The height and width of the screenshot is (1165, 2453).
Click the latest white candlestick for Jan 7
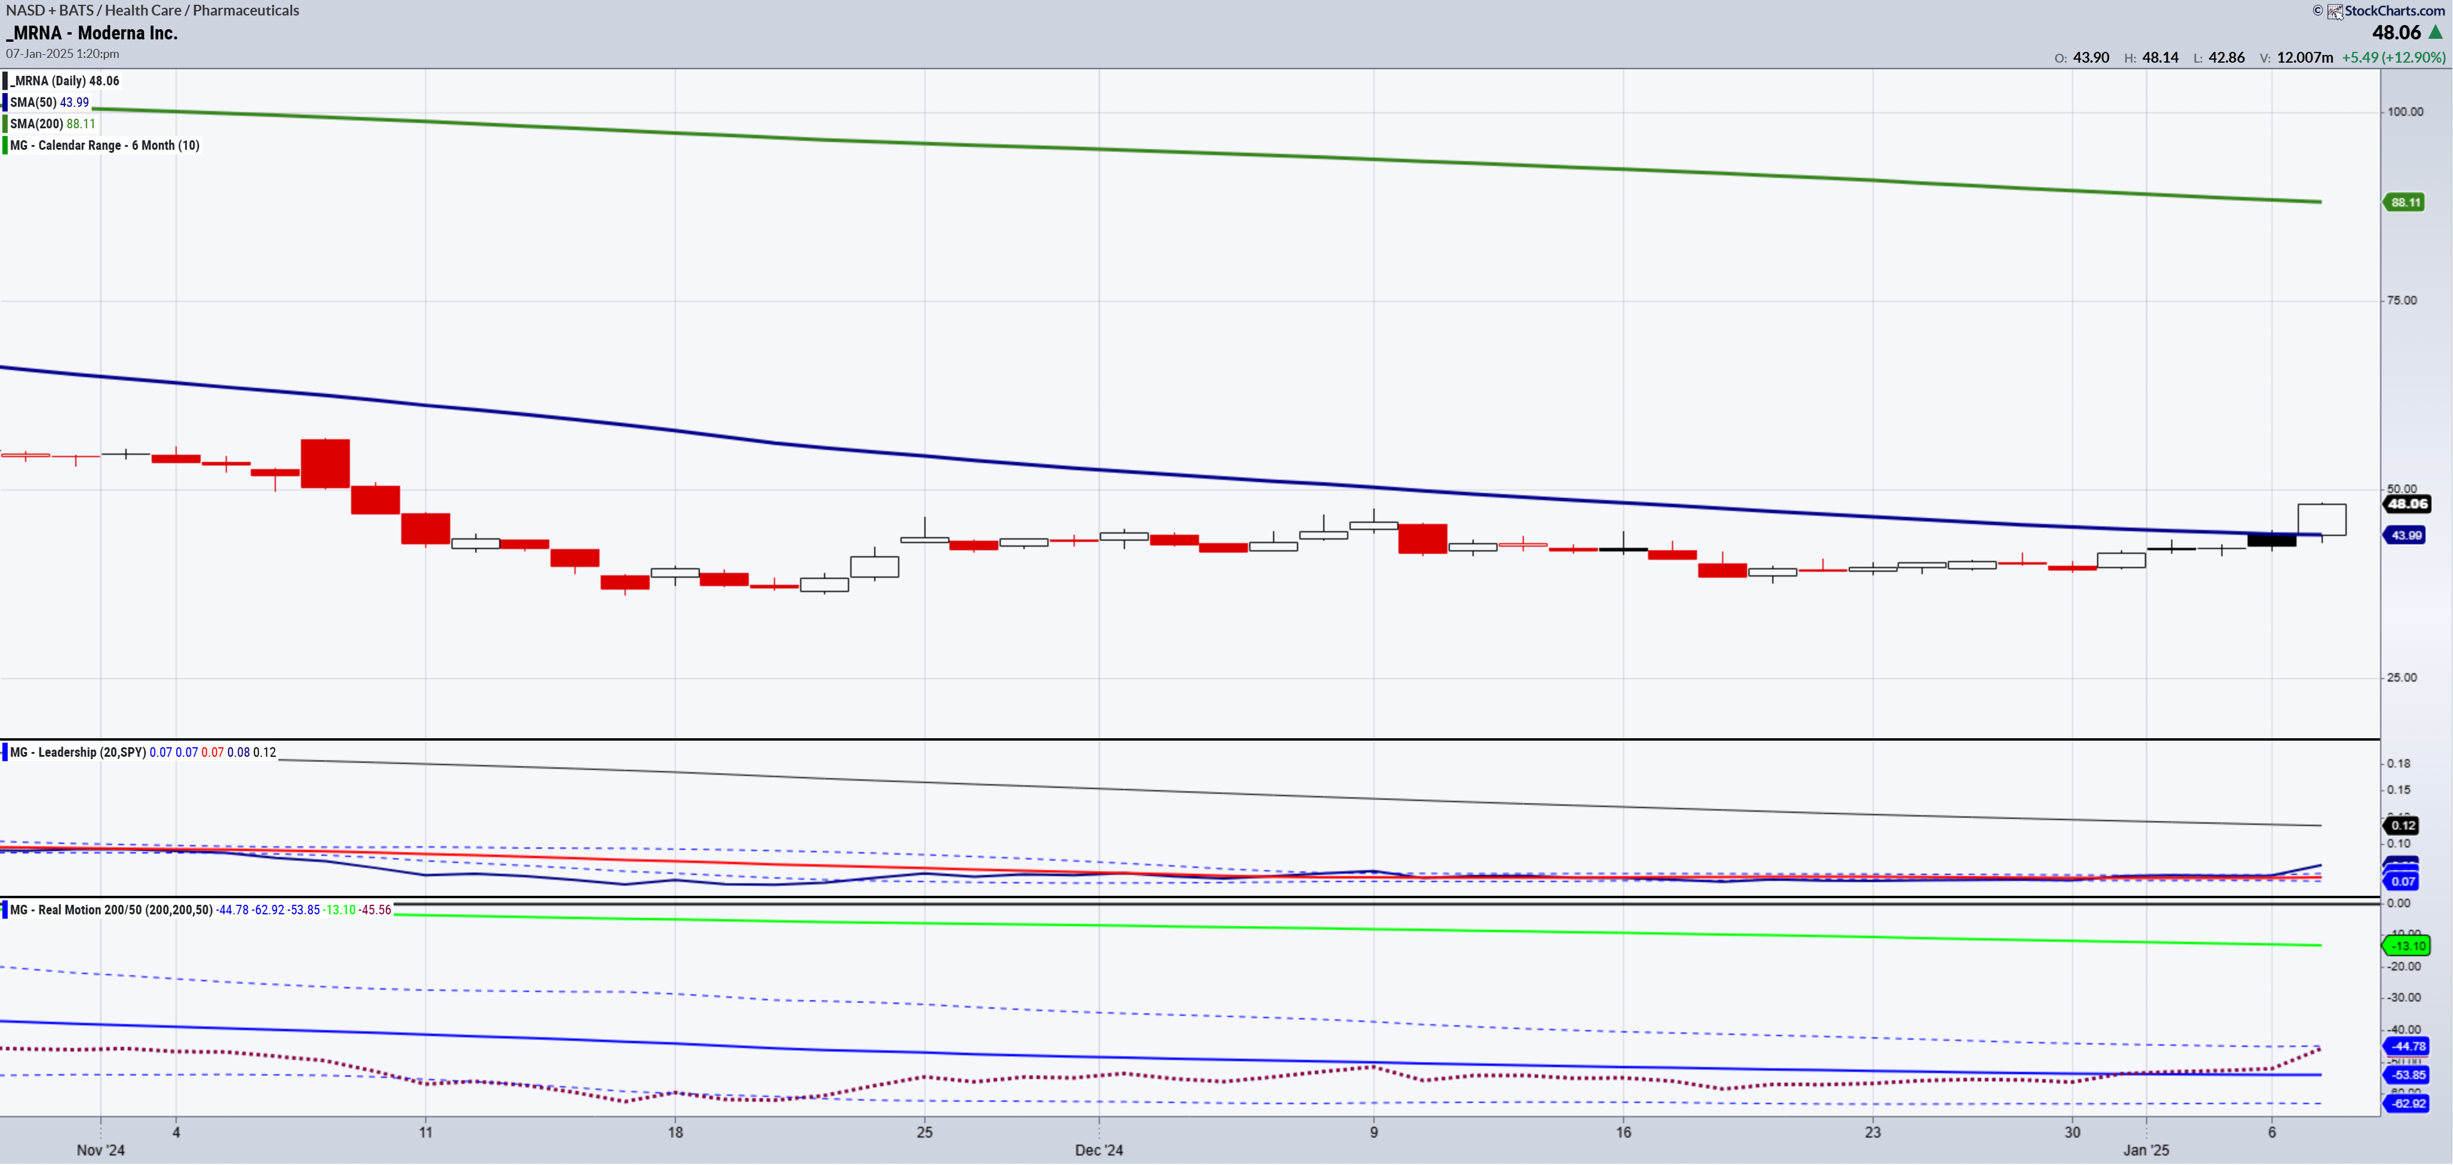point(2322,520)
